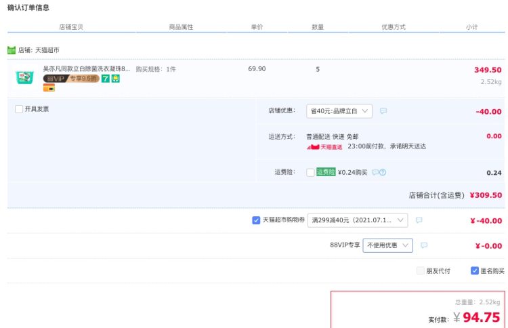Click the 总重量: 2.52kg text
The width and height of the screenshot is (508, 328).
478,302
